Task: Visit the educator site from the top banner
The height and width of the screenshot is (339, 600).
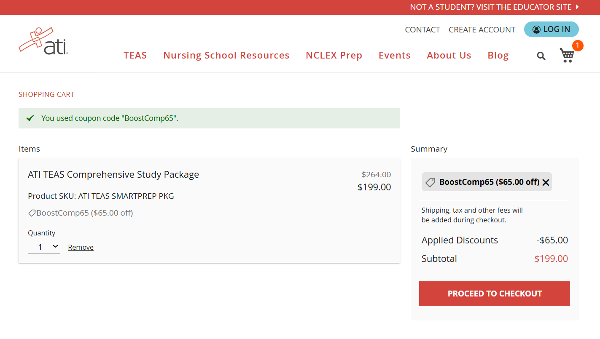Action: (x=491, y=7)
